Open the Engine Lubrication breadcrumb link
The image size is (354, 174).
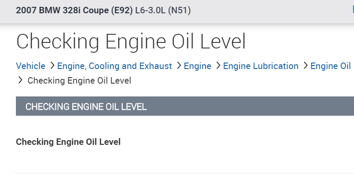tap(261, 66)
